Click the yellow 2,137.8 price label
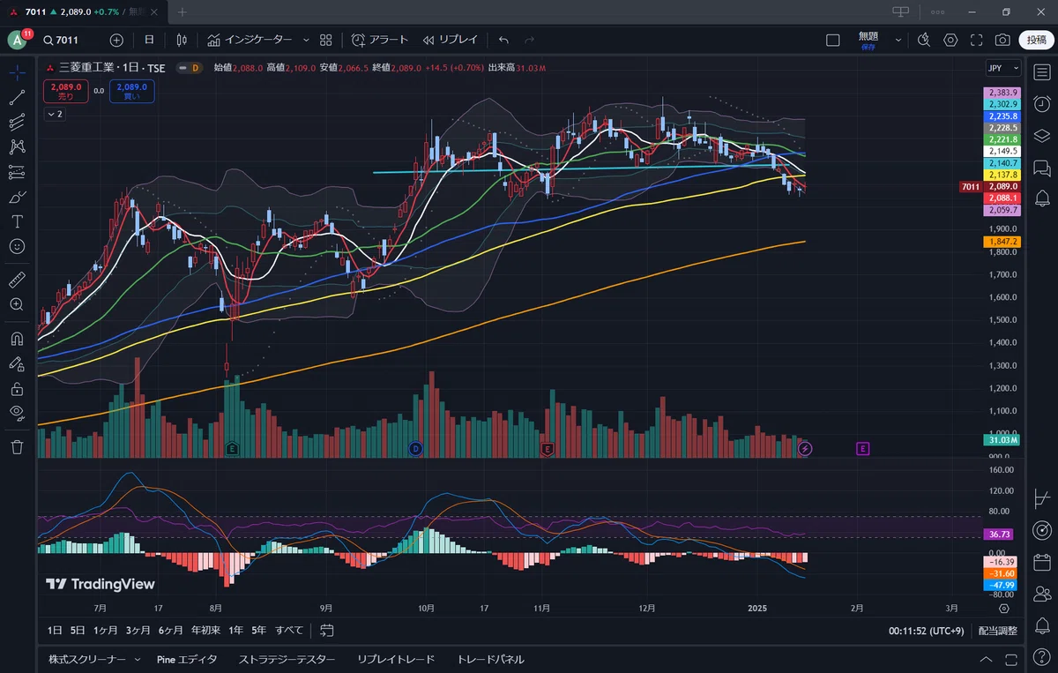The width and height of the screenshot is (1058, 673). tap(1003, 175)
